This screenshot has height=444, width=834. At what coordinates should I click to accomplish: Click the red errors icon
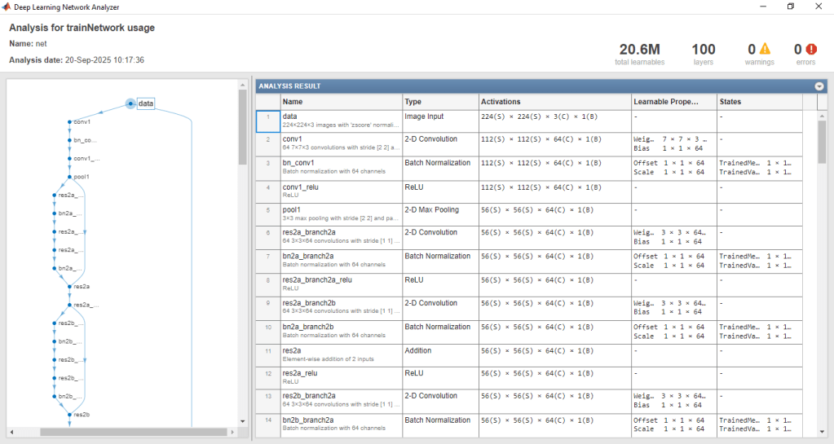(810, 50)
